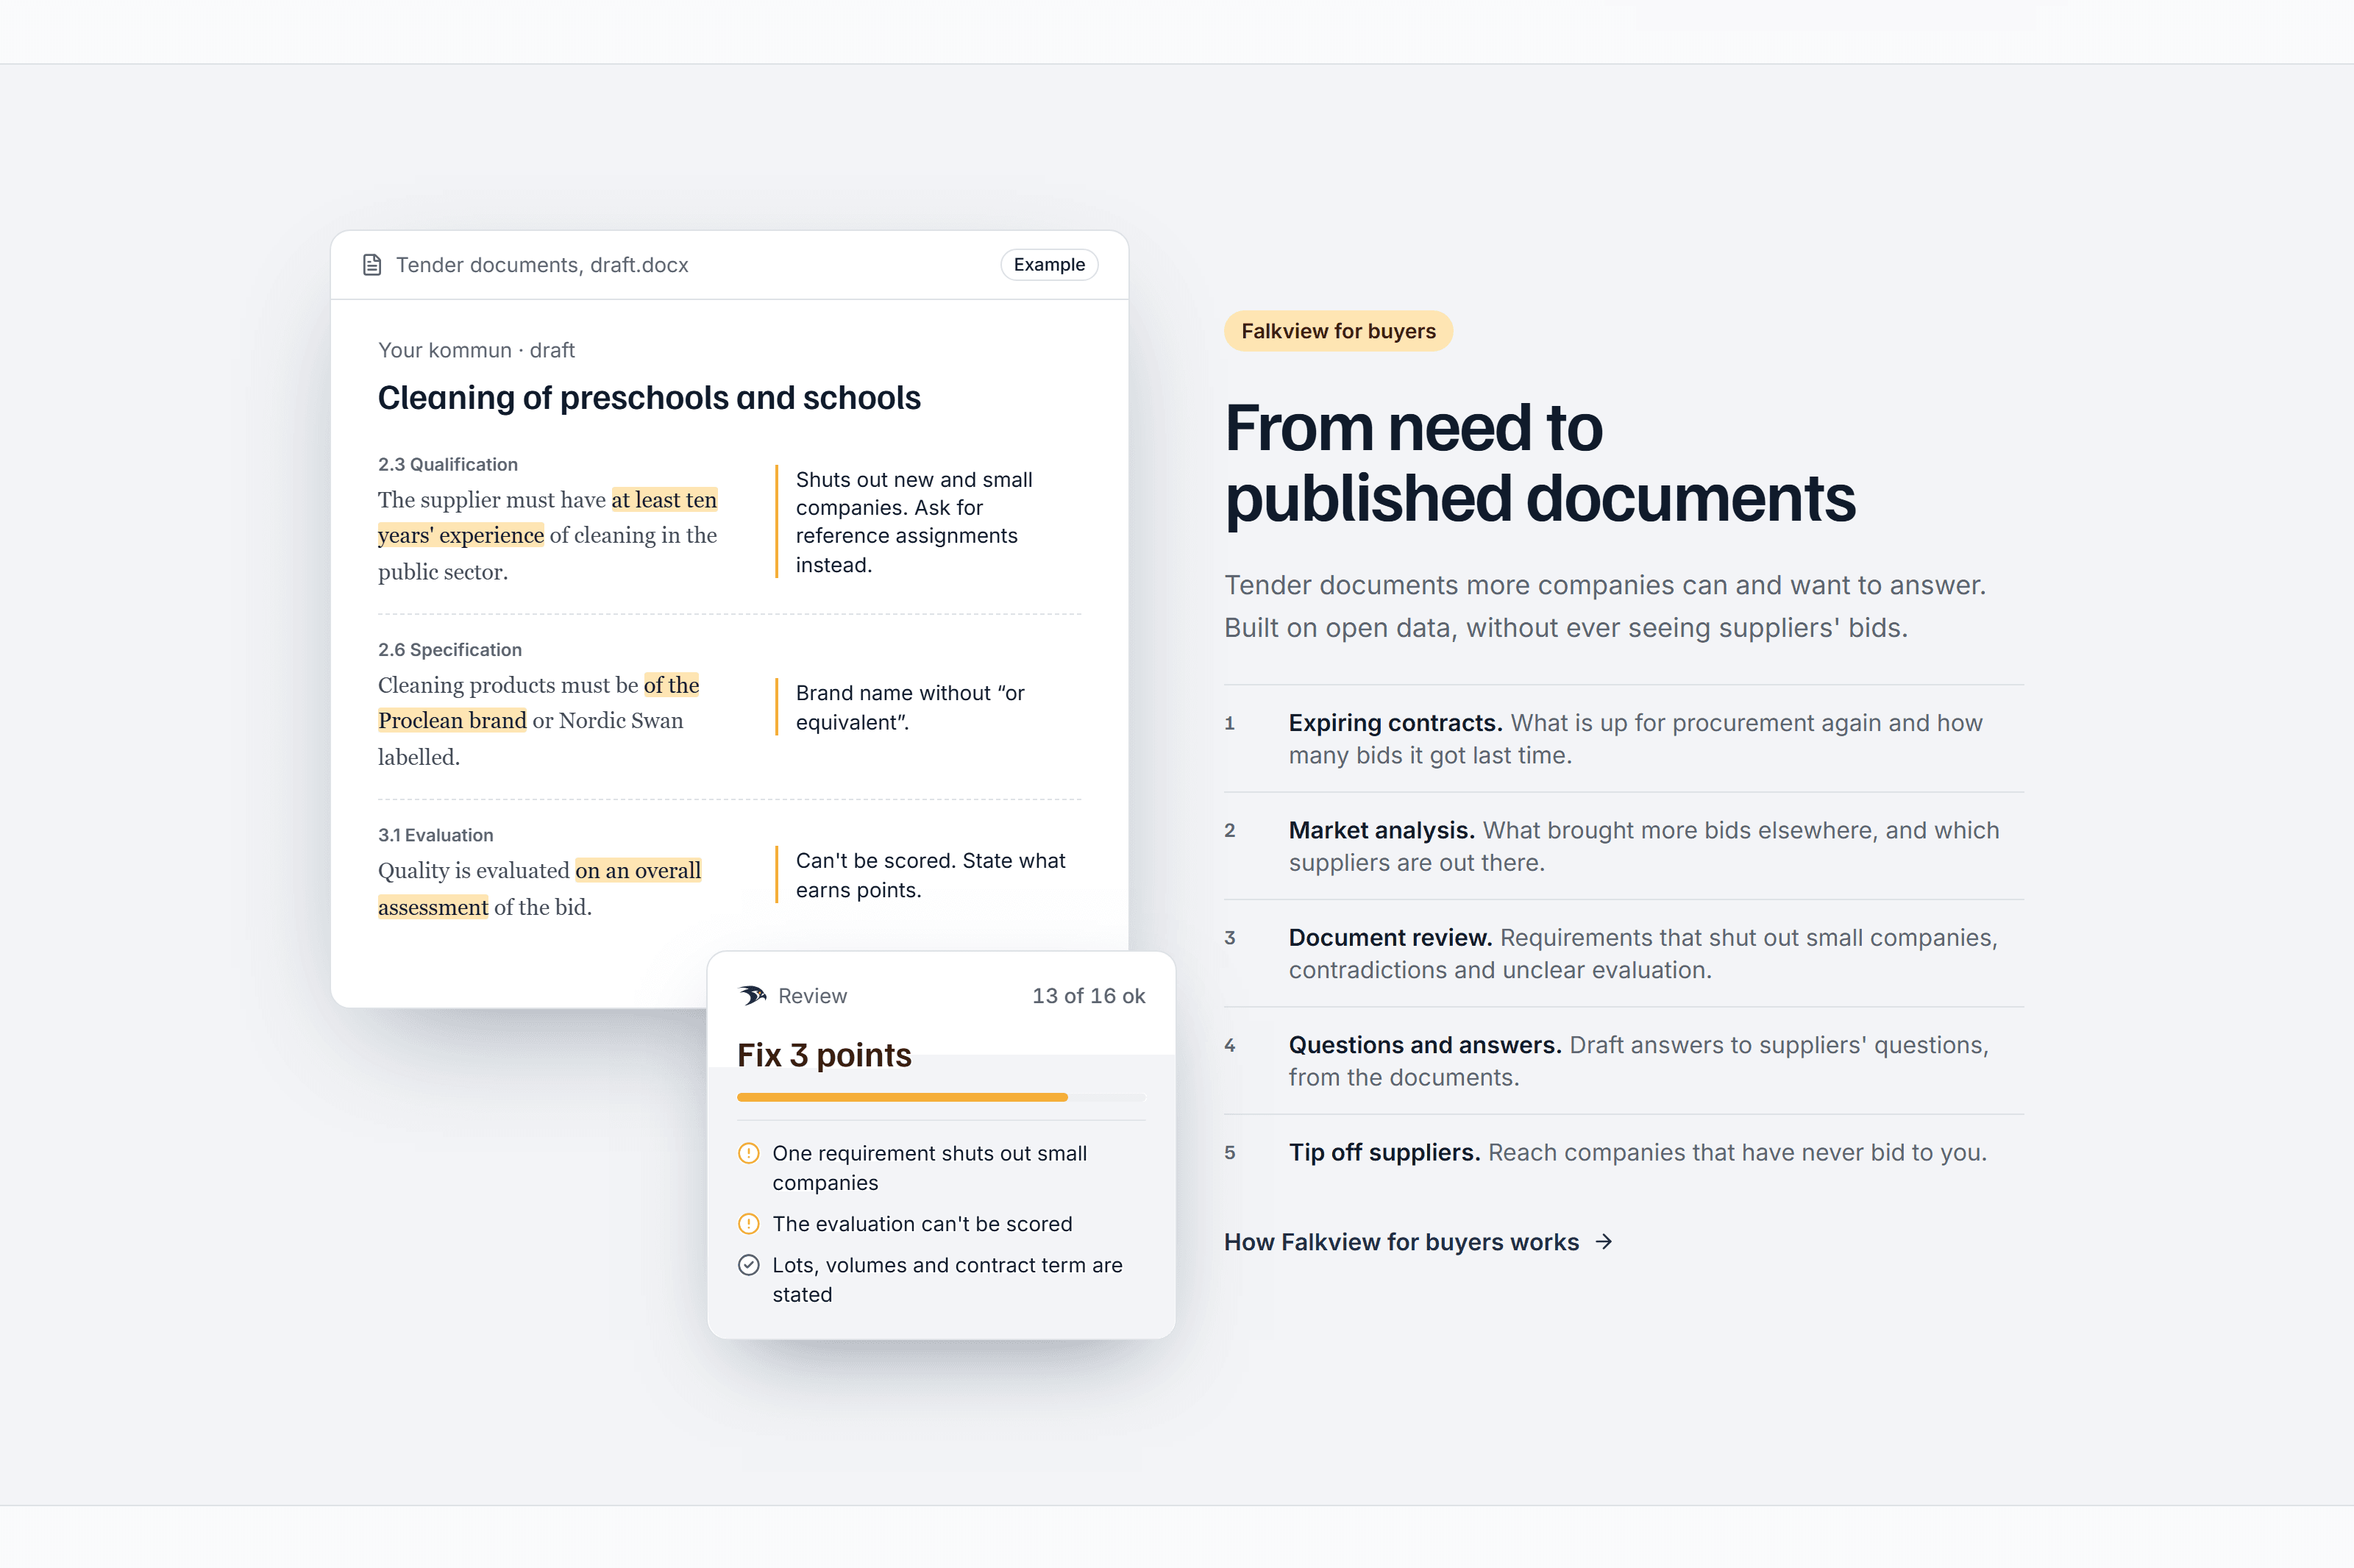Click highlighted text 'at least ten'
This screenshot has height=1568, width=2354.
coord(664,499)
